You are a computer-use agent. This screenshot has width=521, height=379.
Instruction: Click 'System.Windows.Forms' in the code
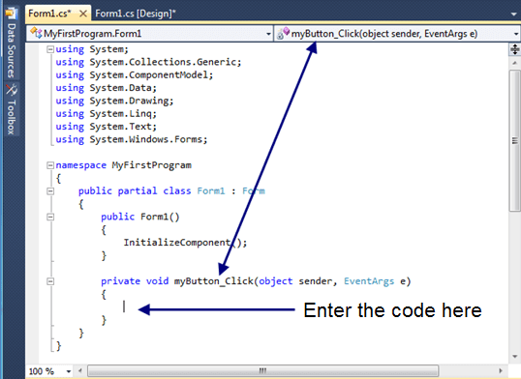coord(147,140)
